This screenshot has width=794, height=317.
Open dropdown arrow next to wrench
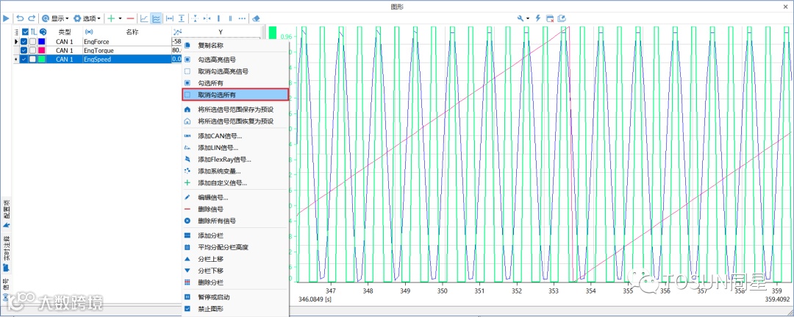click(x=528, y=18)
